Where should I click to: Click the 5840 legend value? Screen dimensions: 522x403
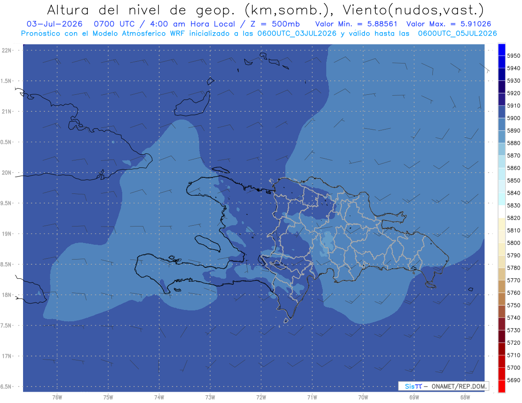click(x=513, y=193)
